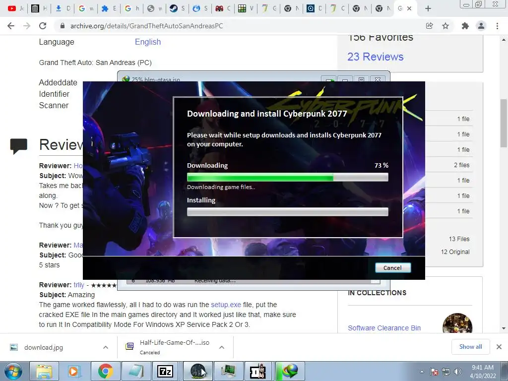Switch to the red game-controller icon tab

[223, 8]
